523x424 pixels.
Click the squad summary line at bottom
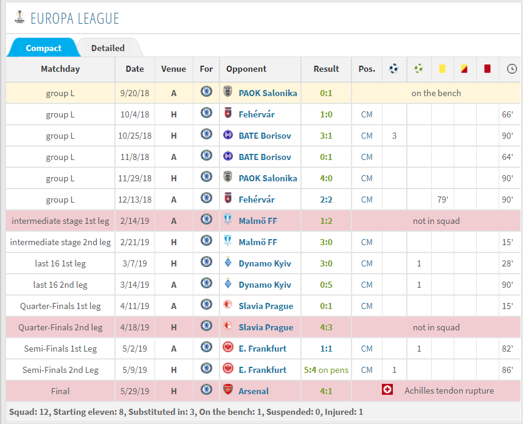[x=186, y=412]
